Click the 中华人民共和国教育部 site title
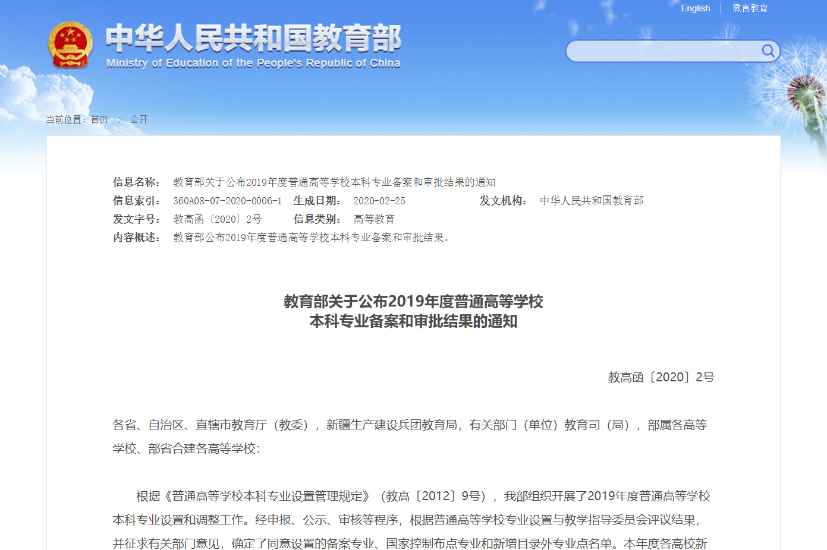 (x=253, y=38)
